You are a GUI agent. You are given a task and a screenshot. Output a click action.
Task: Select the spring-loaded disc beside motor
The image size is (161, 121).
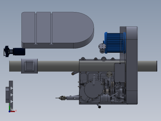coord(102,48)
